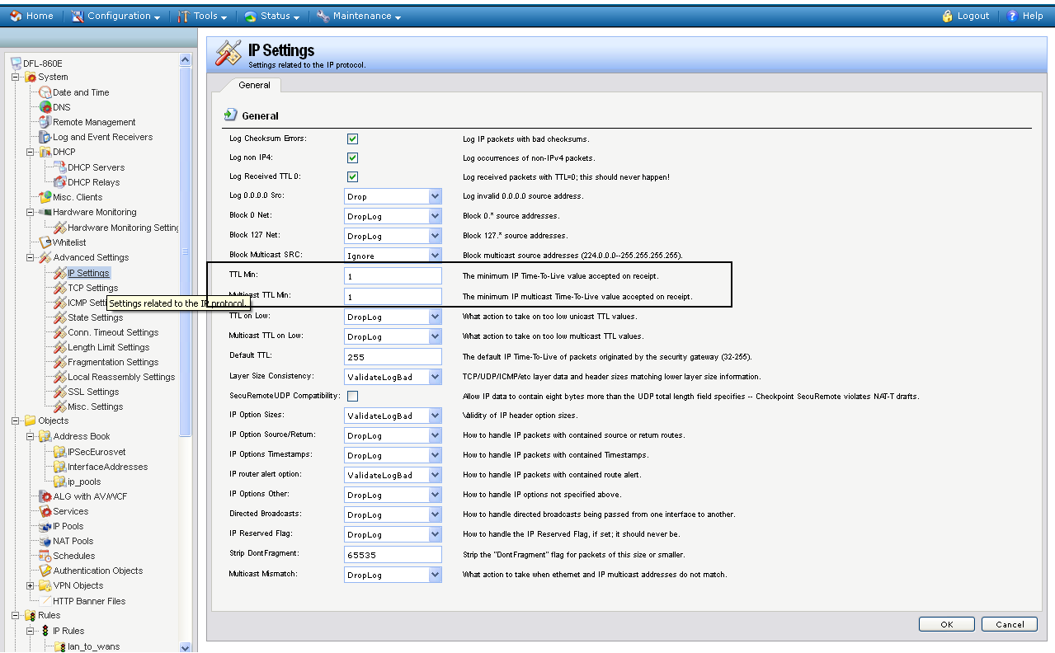1055x653 pixels.
Task: Uncheck the Log Checksum Errors checkbox
Action: pyautogui.click(x=352, y=139)
